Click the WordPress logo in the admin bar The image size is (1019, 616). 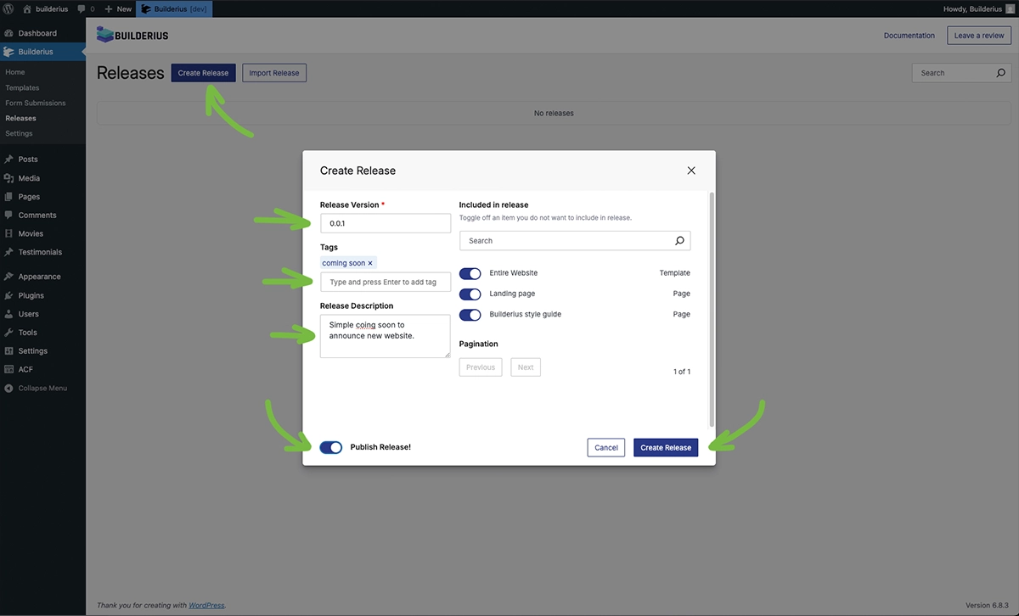tap(8, 8)
